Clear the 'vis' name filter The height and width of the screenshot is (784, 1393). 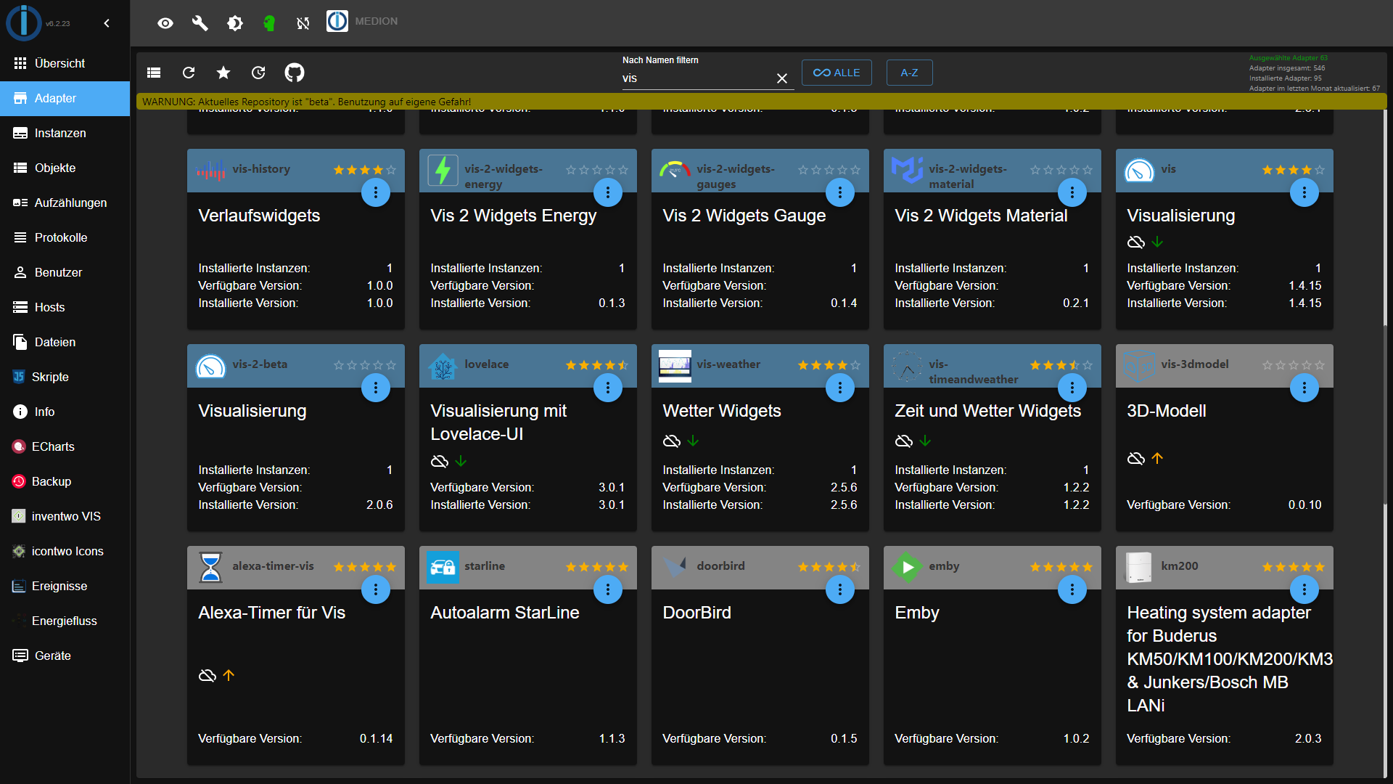[x=782, y=78]
